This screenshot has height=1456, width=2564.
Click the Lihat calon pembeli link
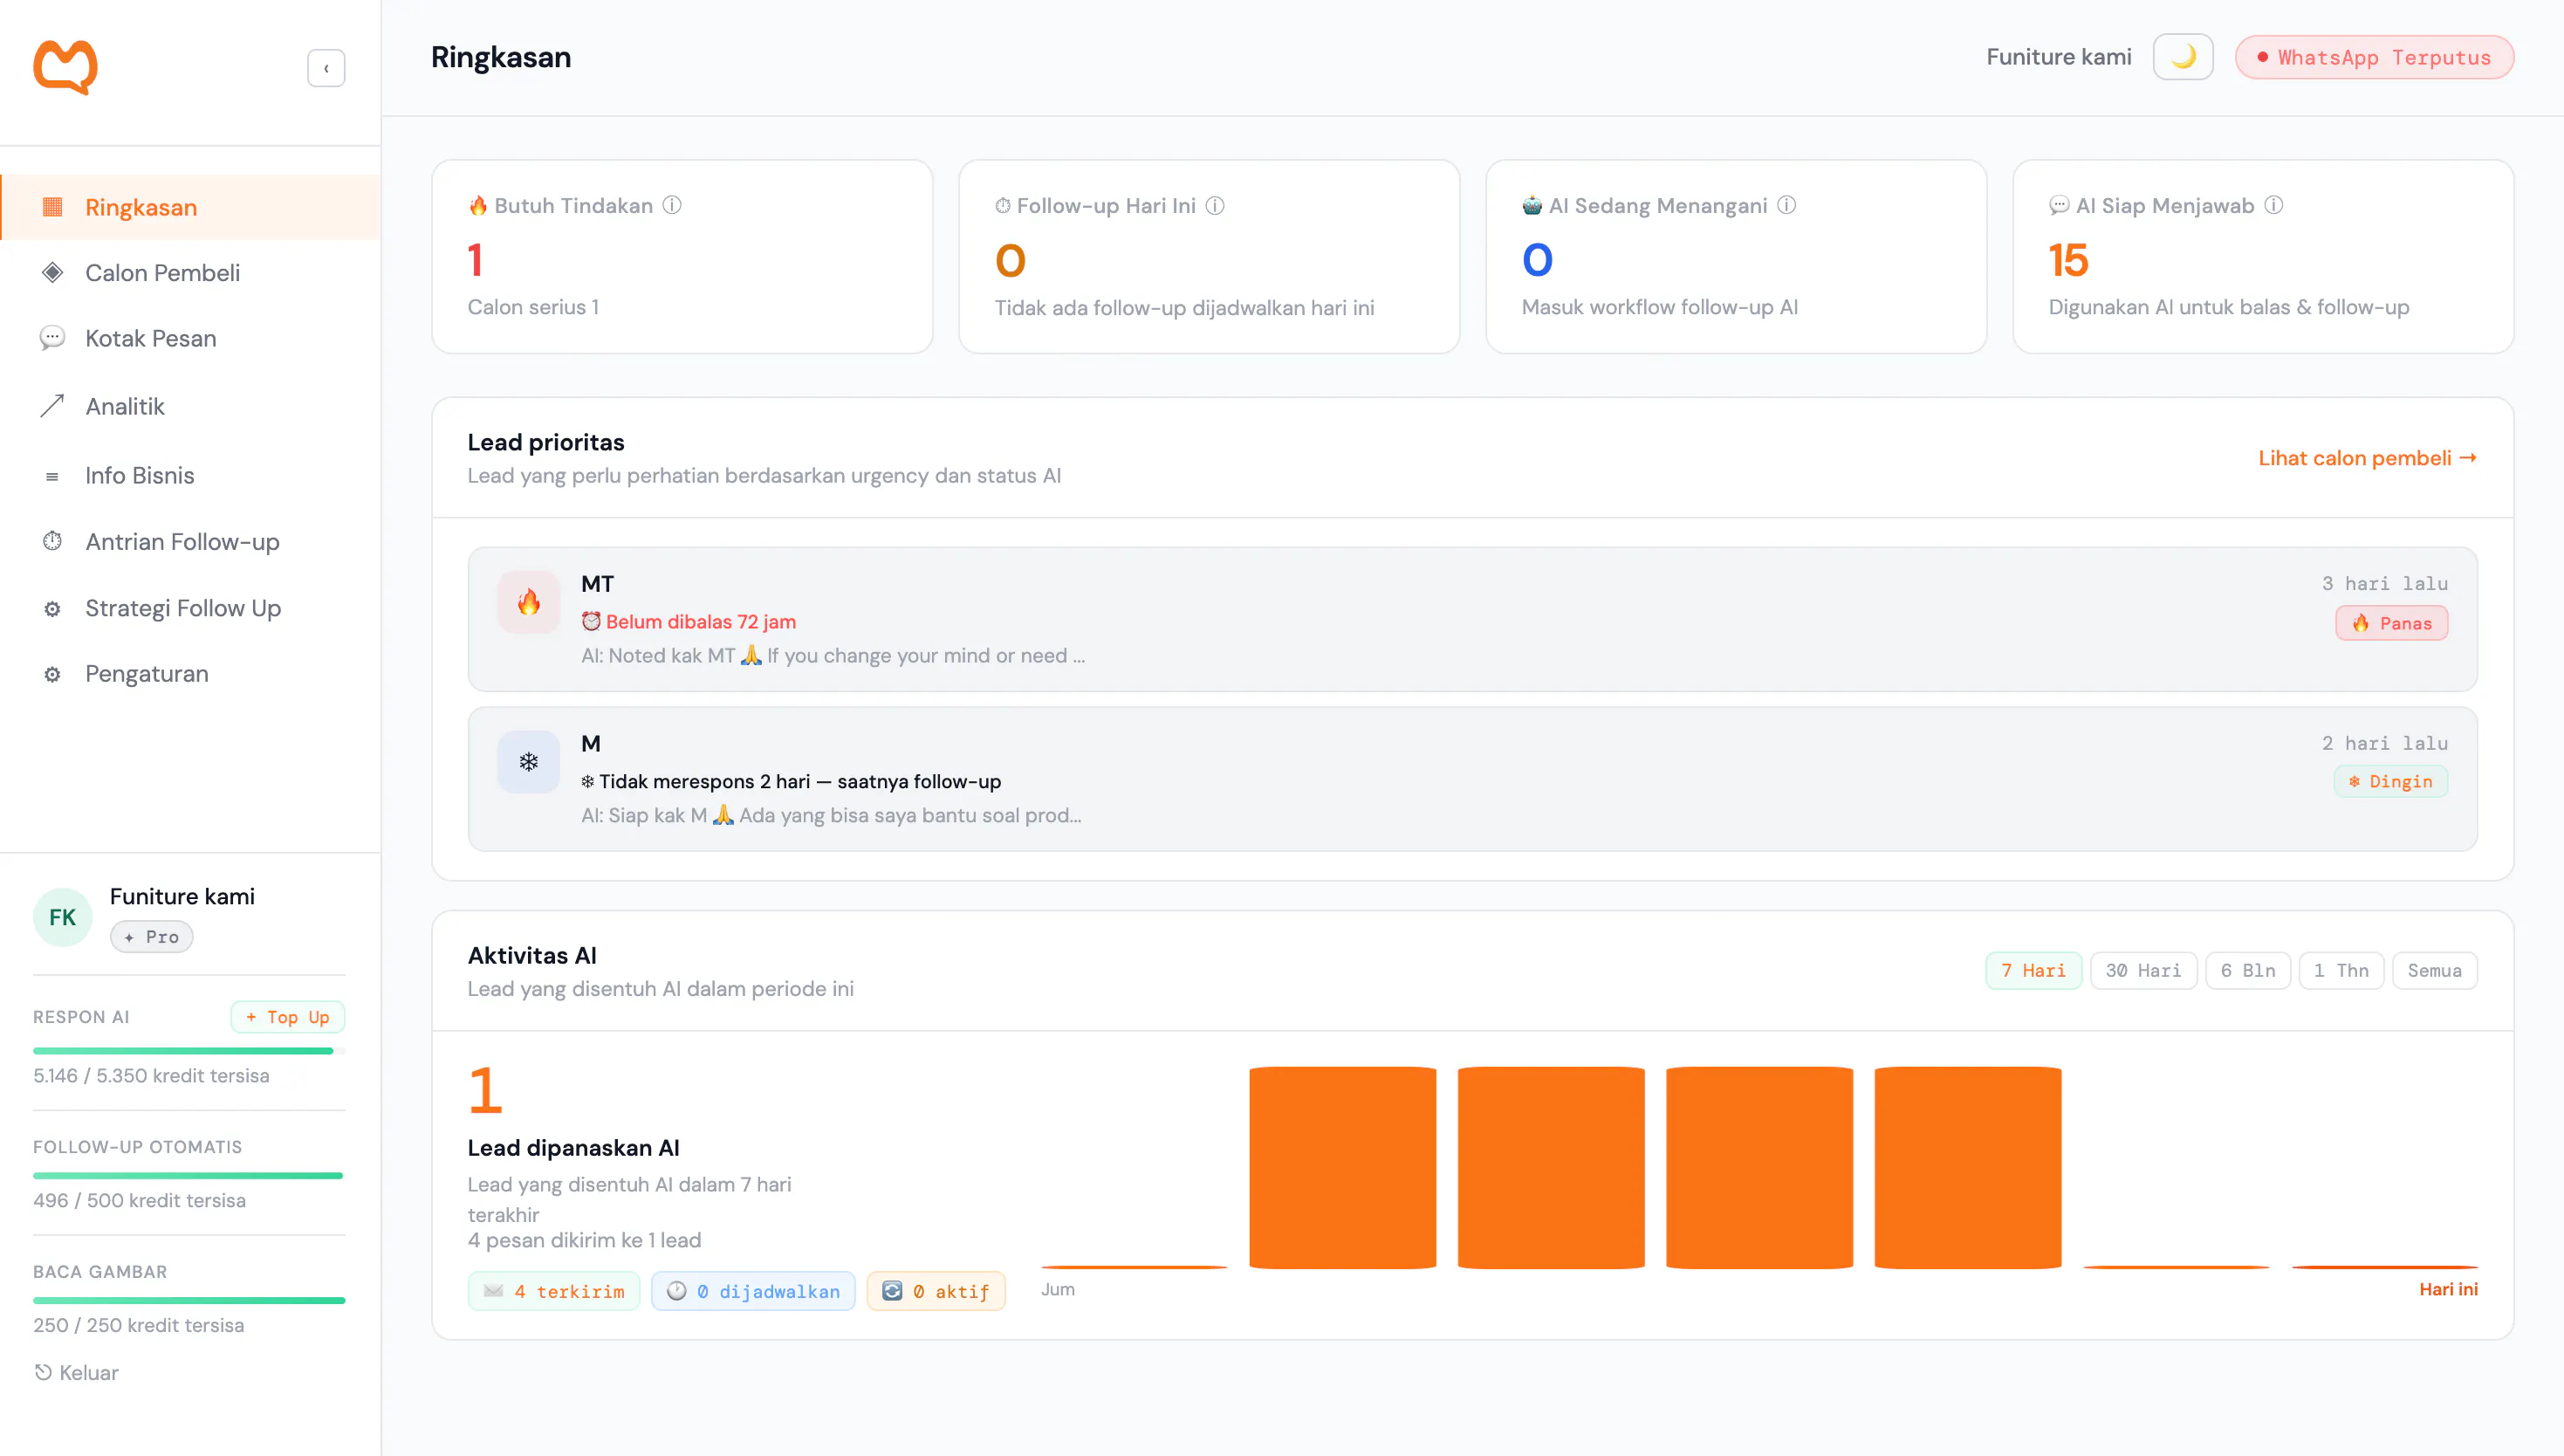(2367, 458)
